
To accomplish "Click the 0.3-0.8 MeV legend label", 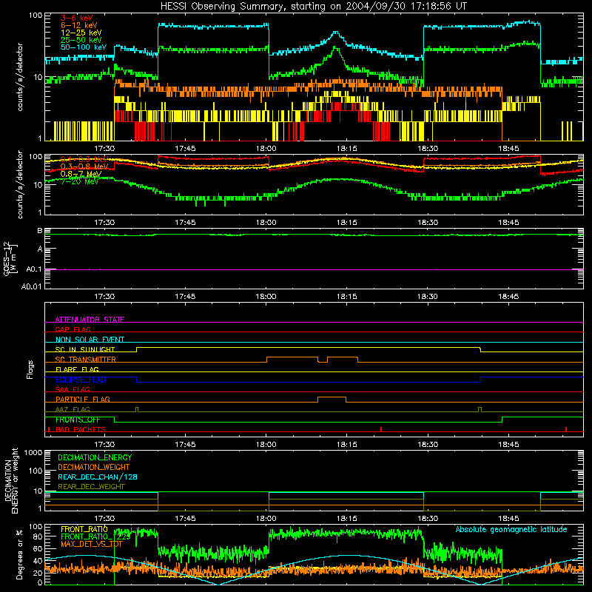I will [x=84, y=166].
